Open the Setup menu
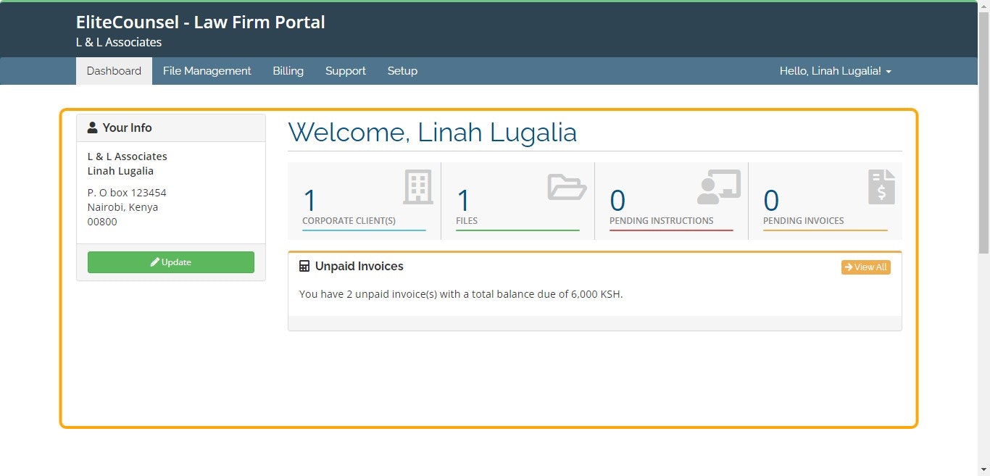 pos(402,71)
